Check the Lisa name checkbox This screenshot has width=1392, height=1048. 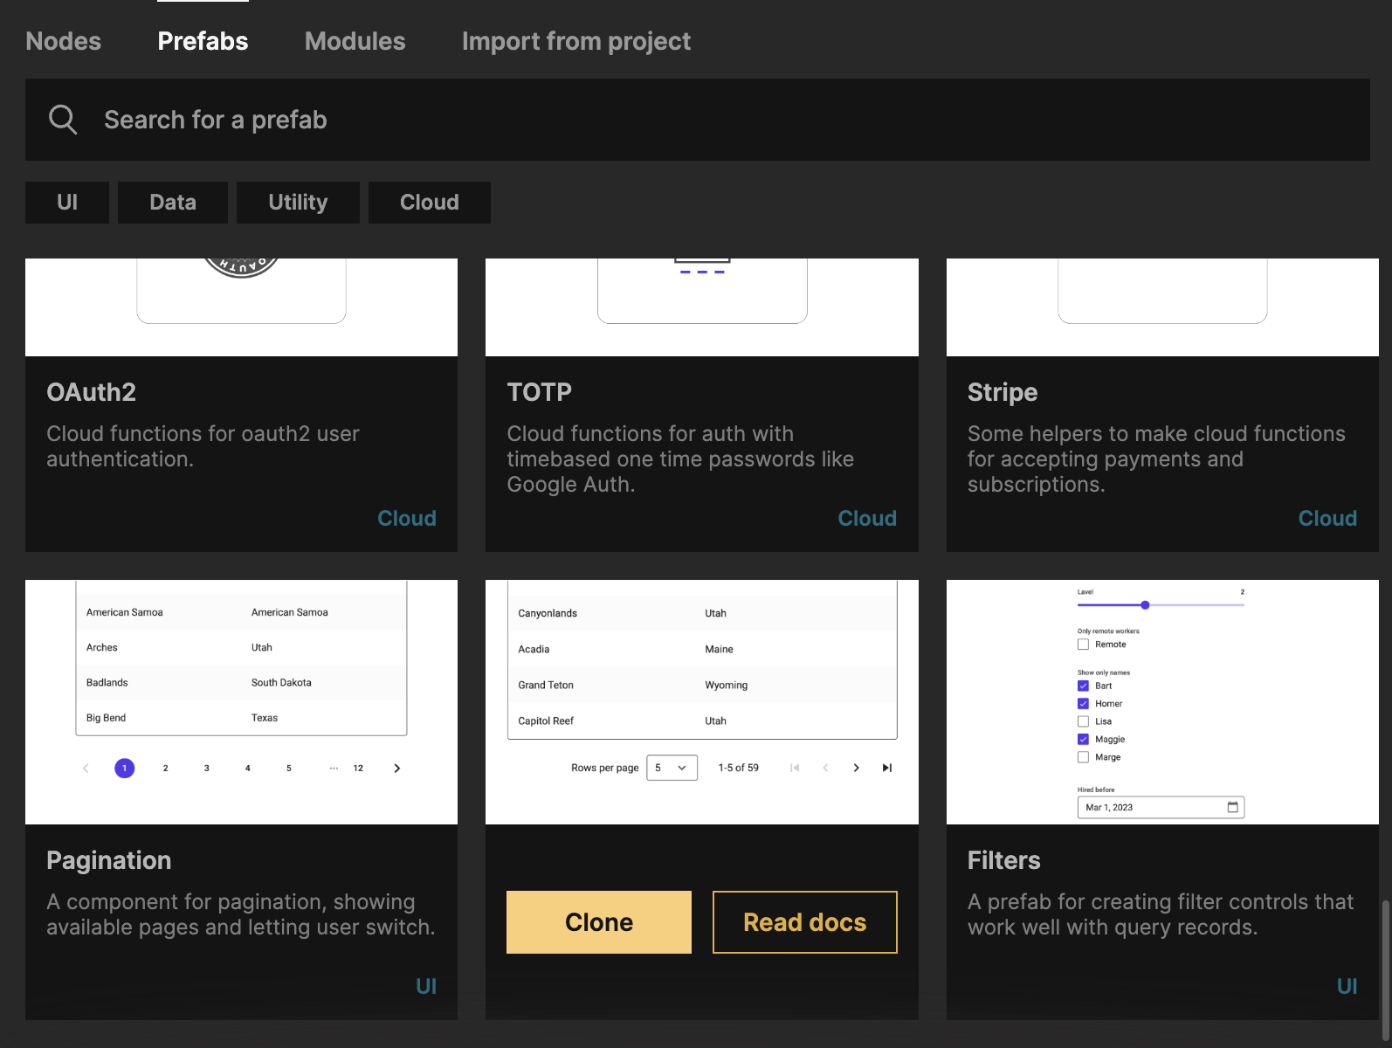pos(1083,721)
